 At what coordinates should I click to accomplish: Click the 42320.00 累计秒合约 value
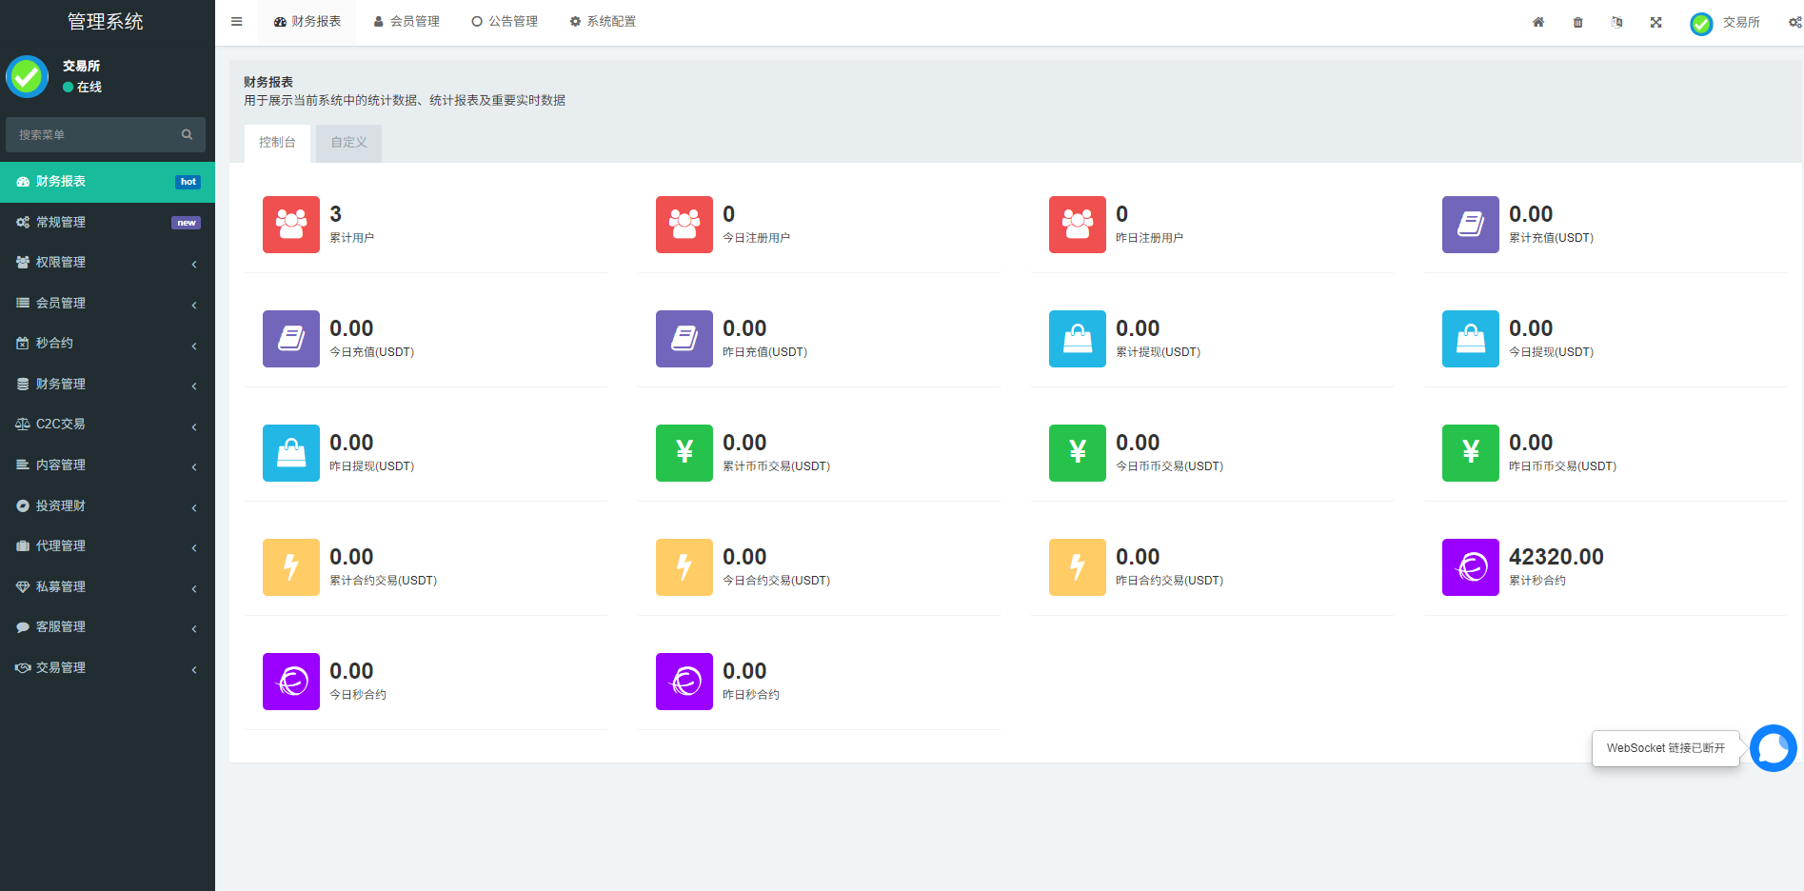1556,557
